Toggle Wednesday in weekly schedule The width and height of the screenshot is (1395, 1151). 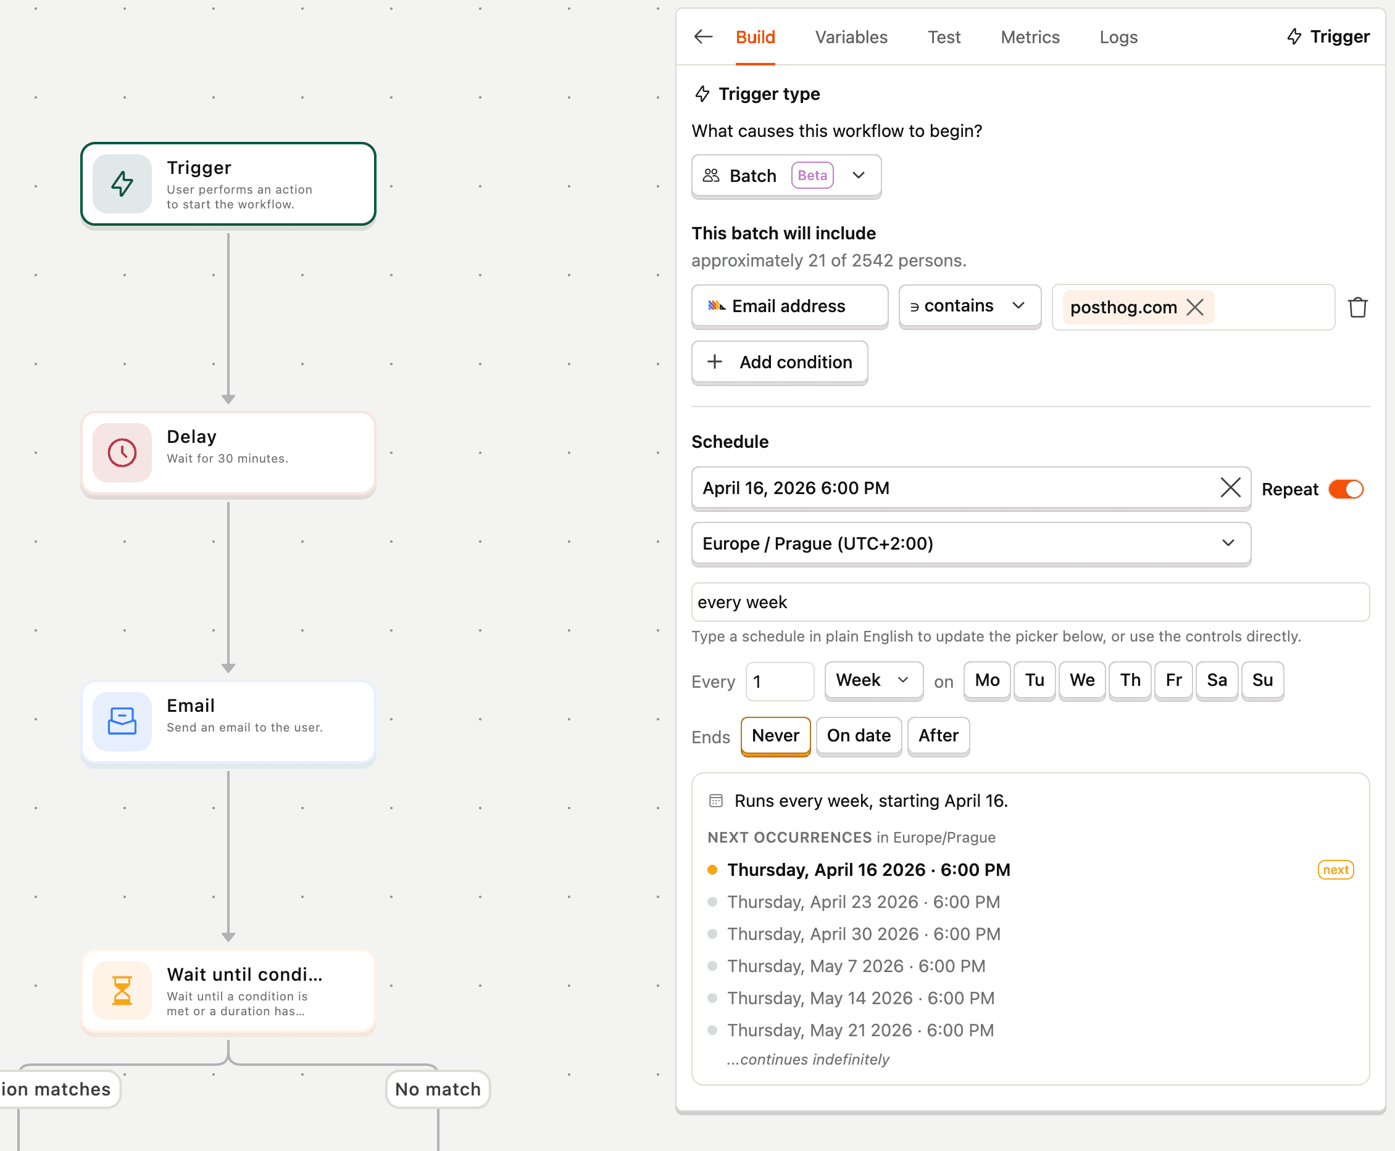(1082, 680)
